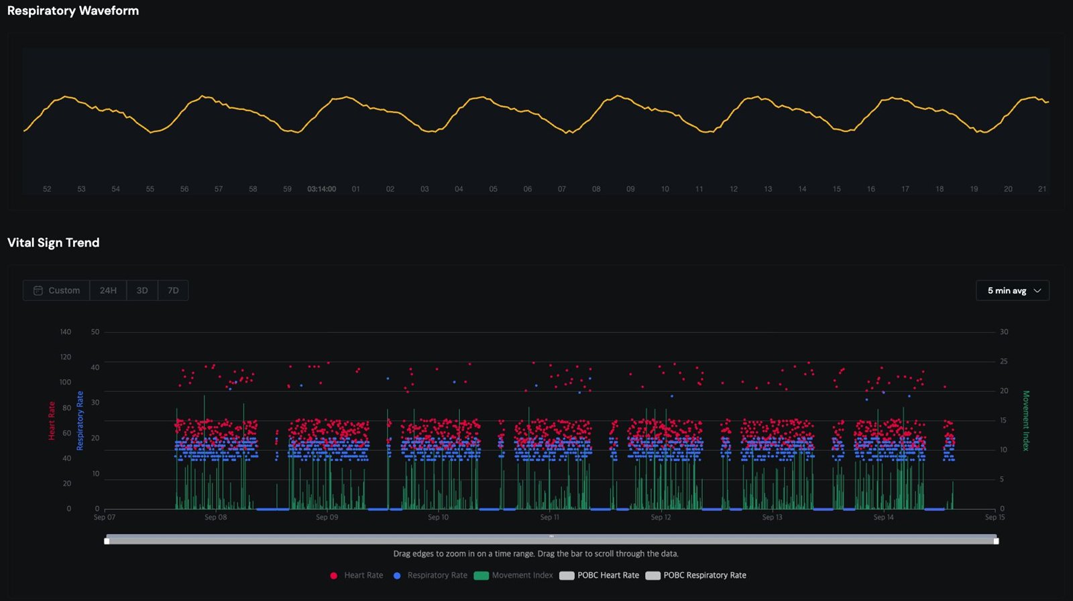1073x601 pixels.
Task: Click the blue Respiratory Rate legend dot
Action: 397,576
